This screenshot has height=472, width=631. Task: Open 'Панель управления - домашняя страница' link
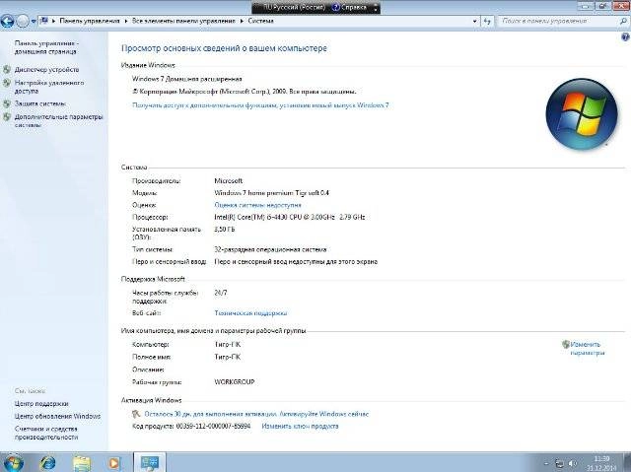46,47
